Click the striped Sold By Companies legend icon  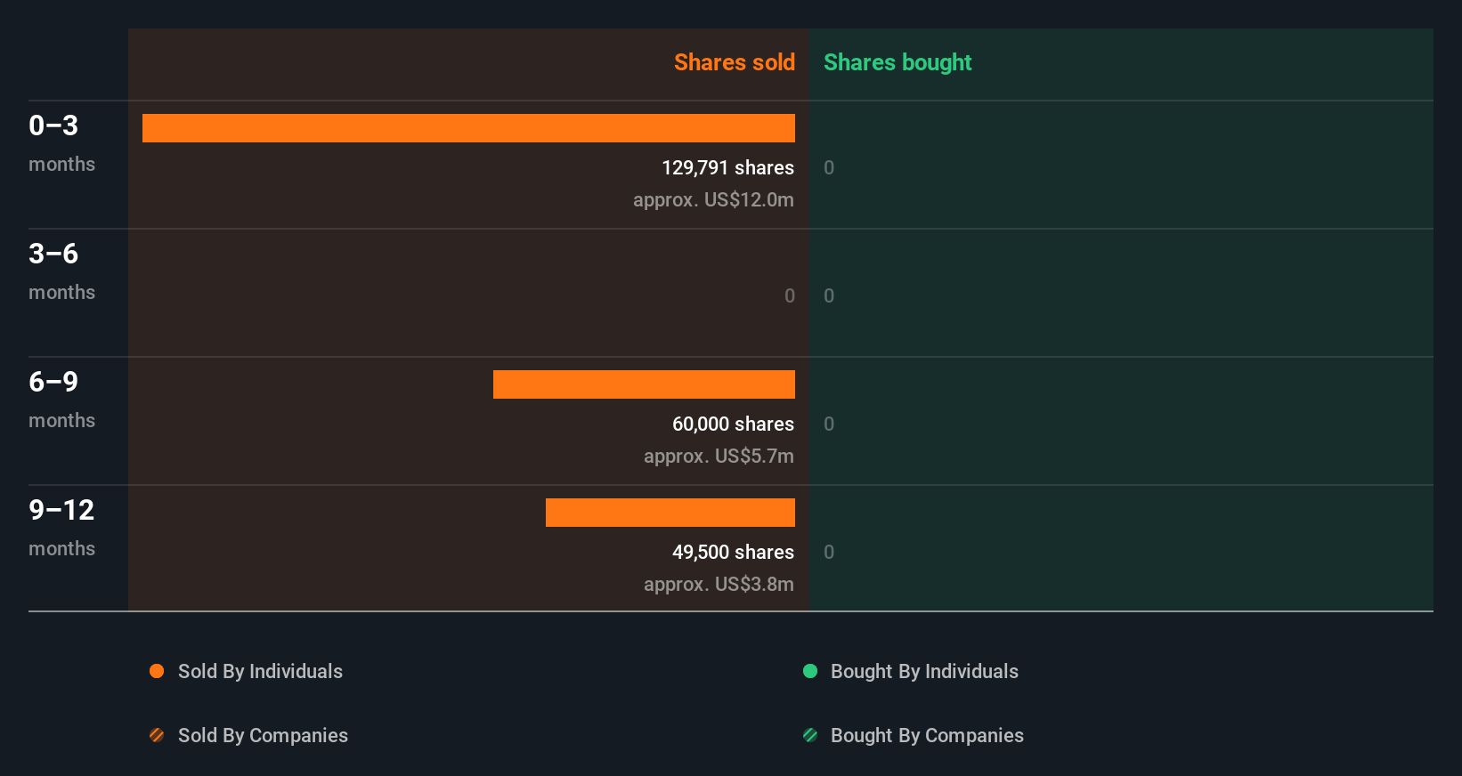coord(157,735)
